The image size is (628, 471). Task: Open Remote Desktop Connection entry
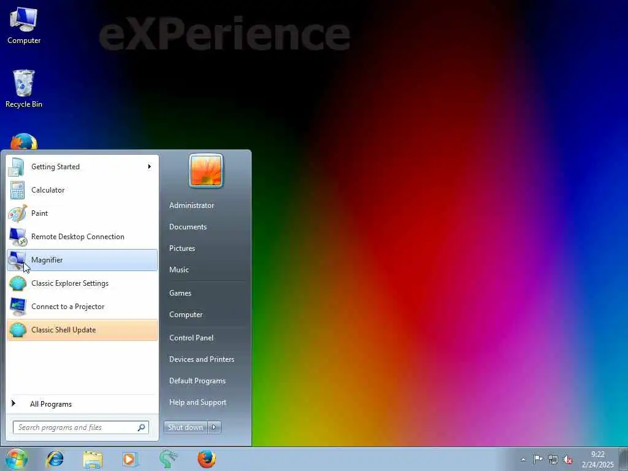point(82,237)
